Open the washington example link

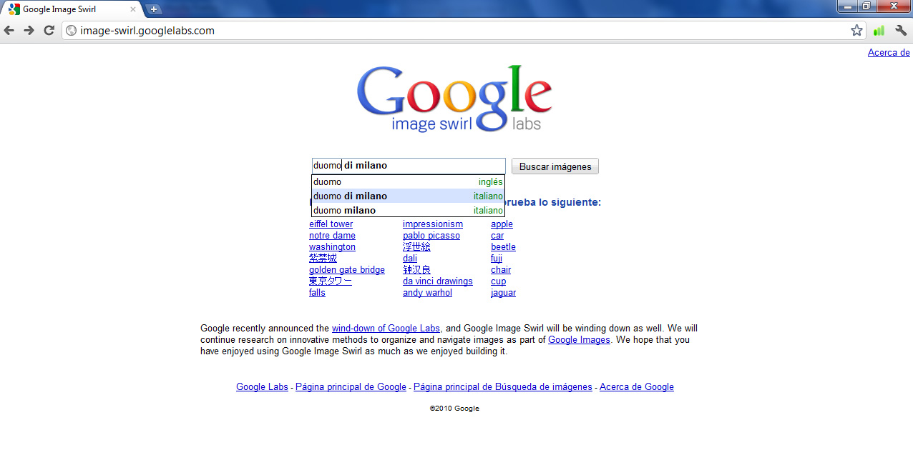pos(332,247)
